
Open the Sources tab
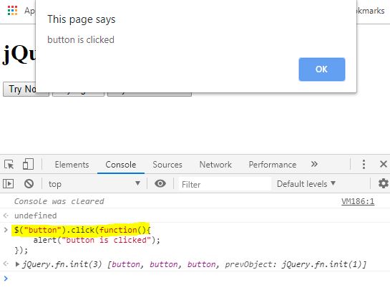click(x=167, y=165)
